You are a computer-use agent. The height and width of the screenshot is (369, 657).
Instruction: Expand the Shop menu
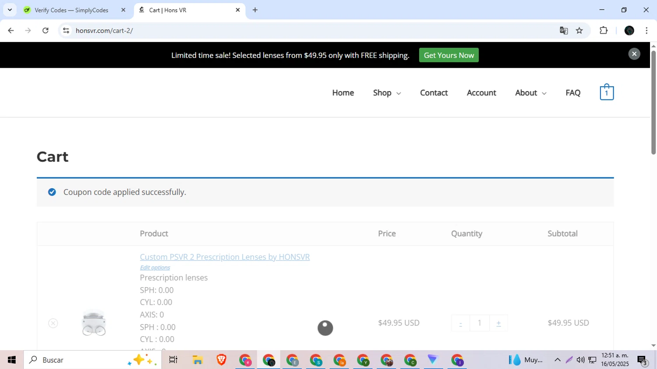(387, 93)
